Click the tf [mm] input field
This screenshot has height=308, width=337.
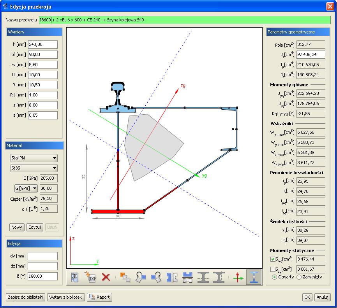point(43,75)
